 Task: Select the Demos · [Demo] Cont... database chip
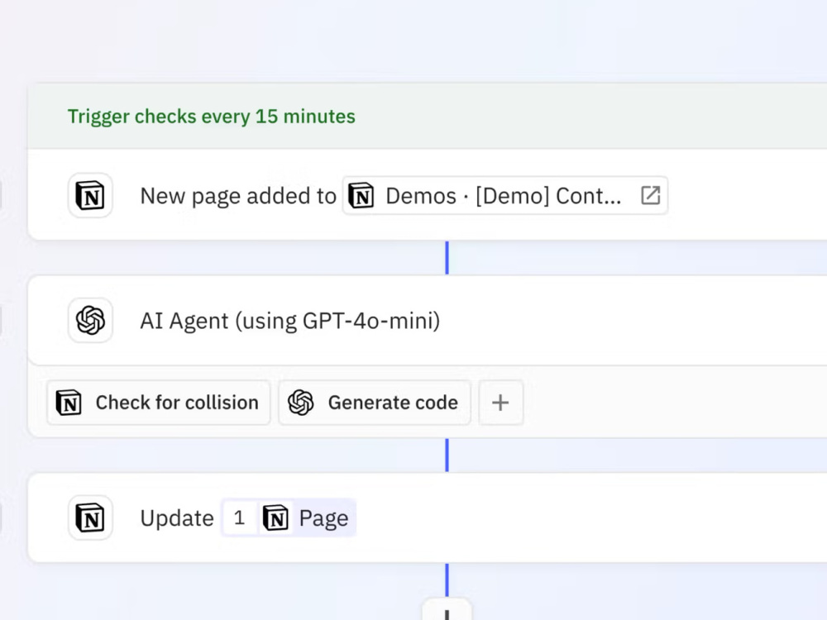(x=504, y=196)
